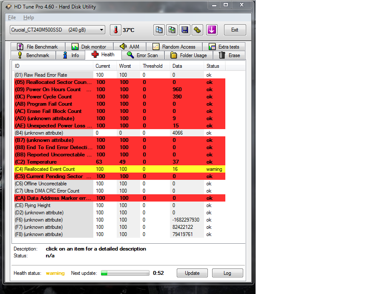Click the red cross Health tab icon
The height and width of the screenshot is (294, 368).
pyautogui.click(x=95, y=55)
